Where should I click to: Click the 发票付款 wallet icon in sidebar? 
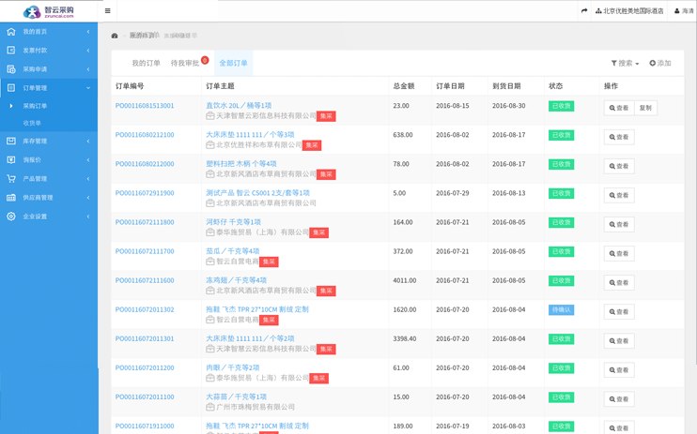(x=11, y=51)
